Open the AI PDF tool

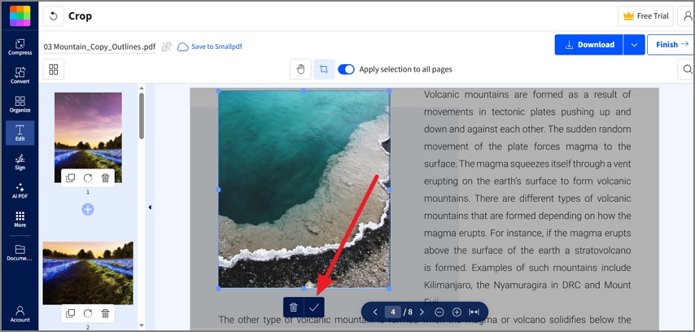click(x=20, y=190)
